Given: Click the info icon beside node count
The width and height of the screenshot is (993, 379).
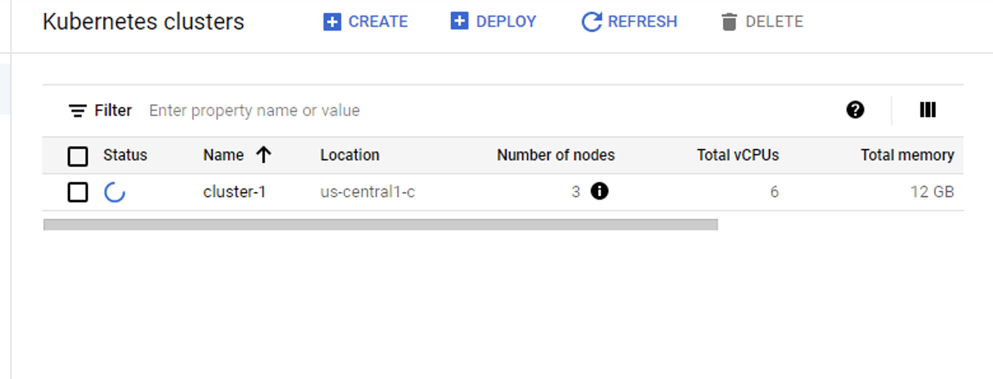Looking at the screenshot, I should (599, 191).
